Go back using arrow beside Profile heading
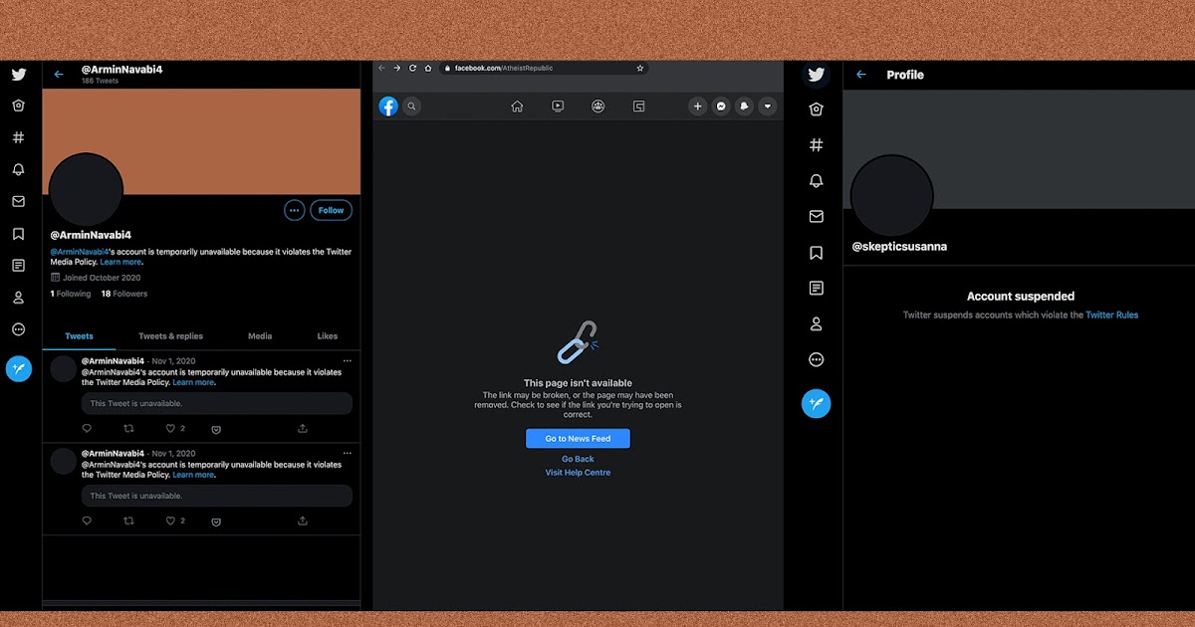Screen dimensions: 1195x627 (x=861, y=75)
